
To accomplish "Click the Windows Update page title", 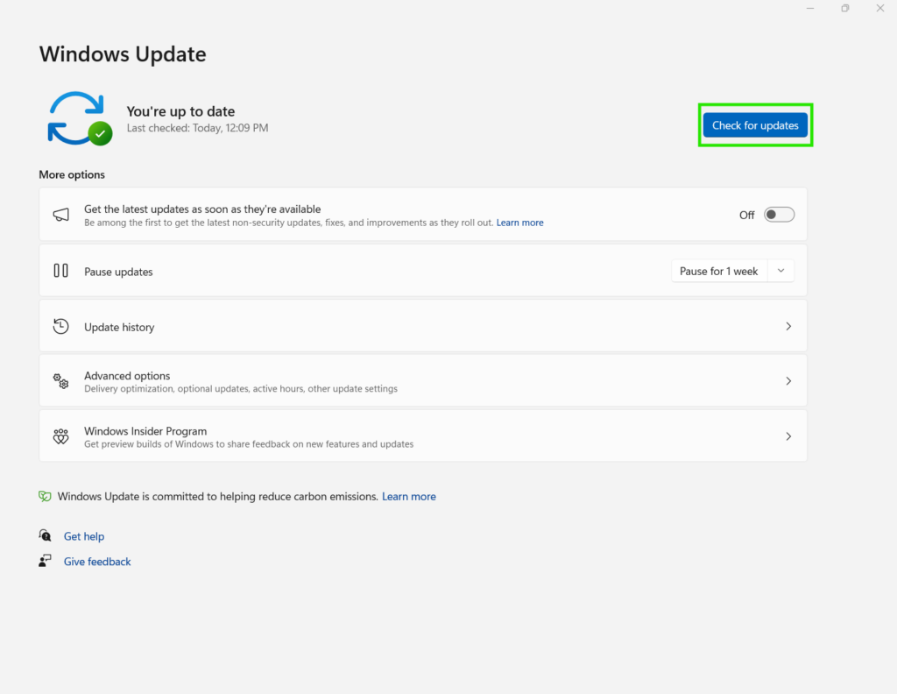I will click(123, 54).
